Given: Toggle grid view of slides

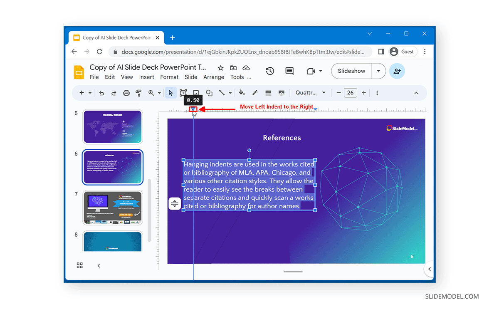Looking at the screenshot, I should (79, 265).
